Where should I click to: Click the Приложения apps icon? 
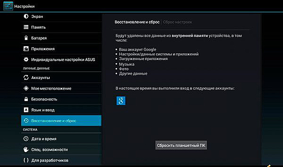[x=26, y=49]
